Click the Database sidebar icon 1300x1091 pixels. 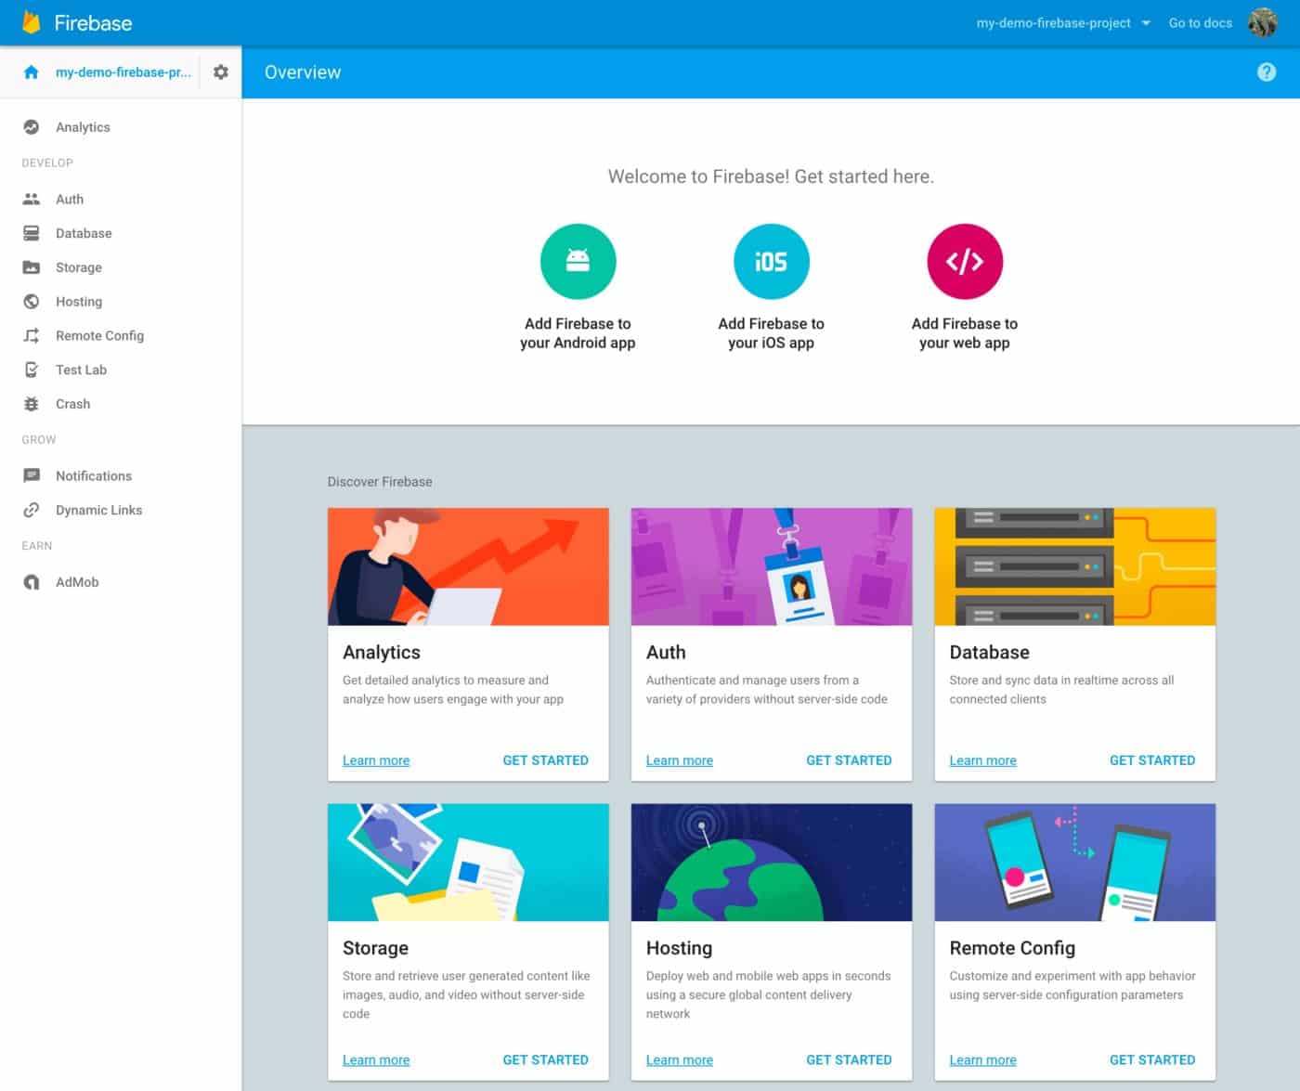tap(32, 233)
